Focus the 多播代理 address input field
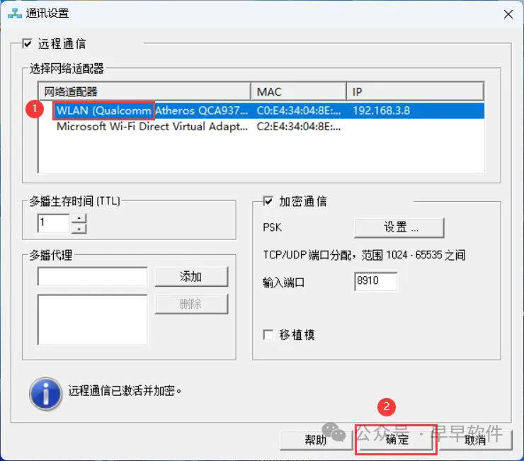This screenshot has height=461, width=524. click(x=93, y=276)
